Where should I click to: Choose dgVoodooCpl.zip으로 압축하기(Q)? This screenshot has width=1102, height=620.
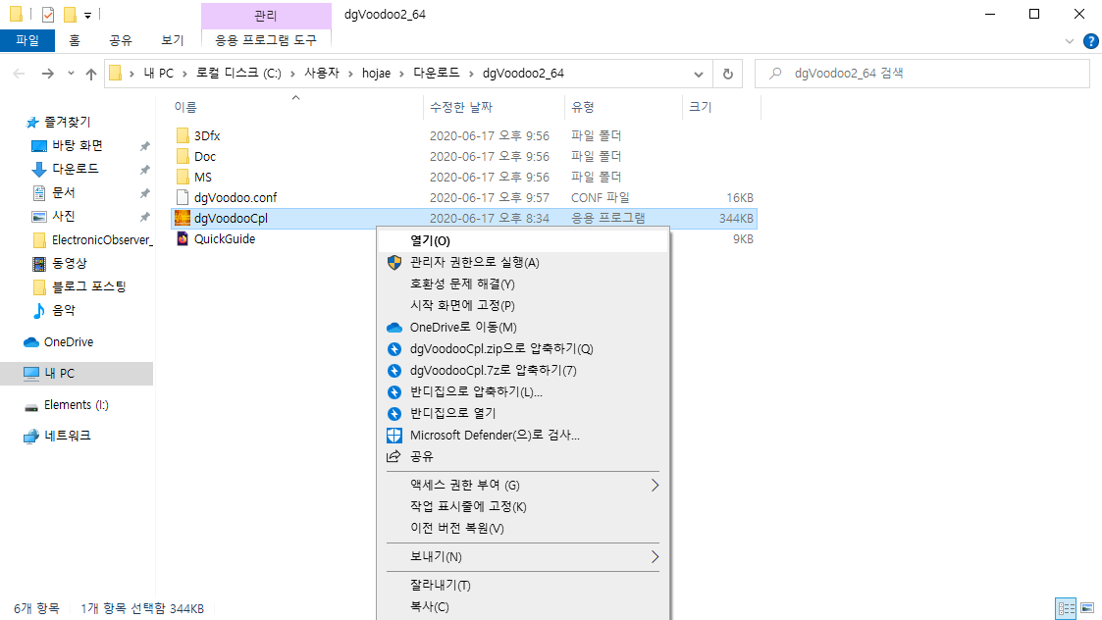point(523,348)
